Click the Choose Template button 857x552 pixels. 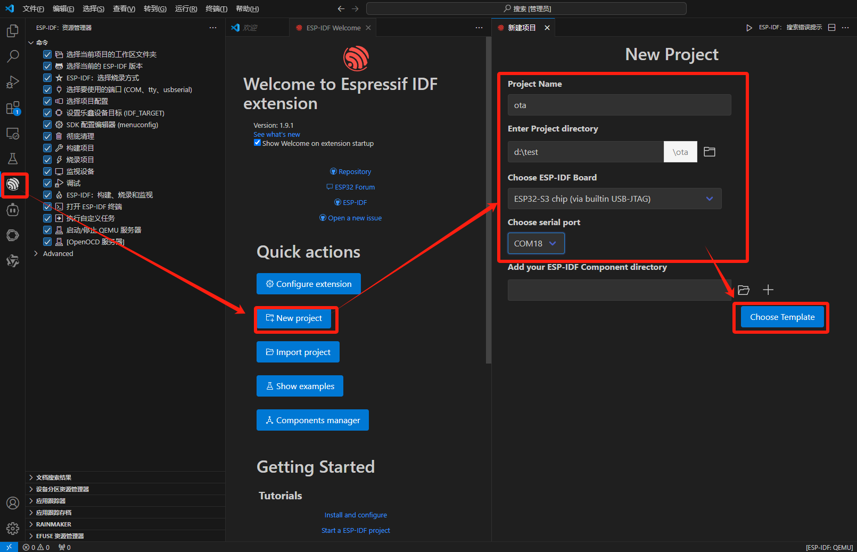point(782,317)
